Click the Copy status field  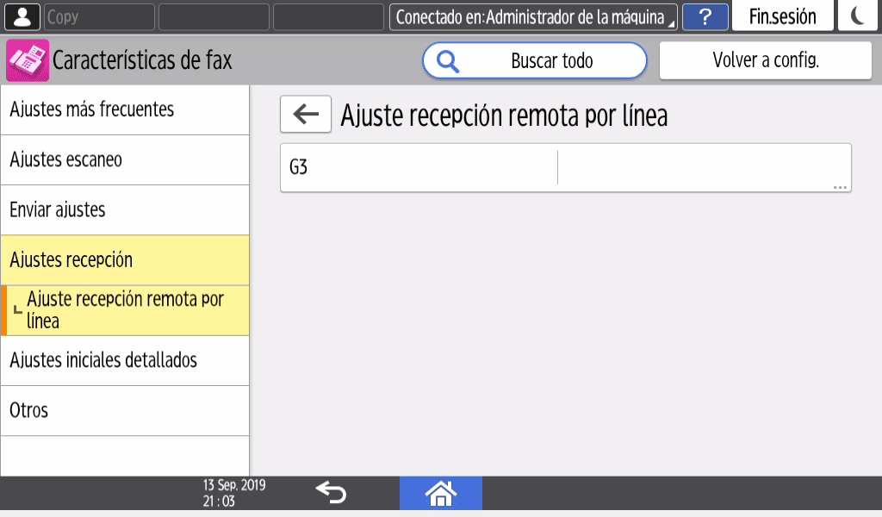pos(98,16)
